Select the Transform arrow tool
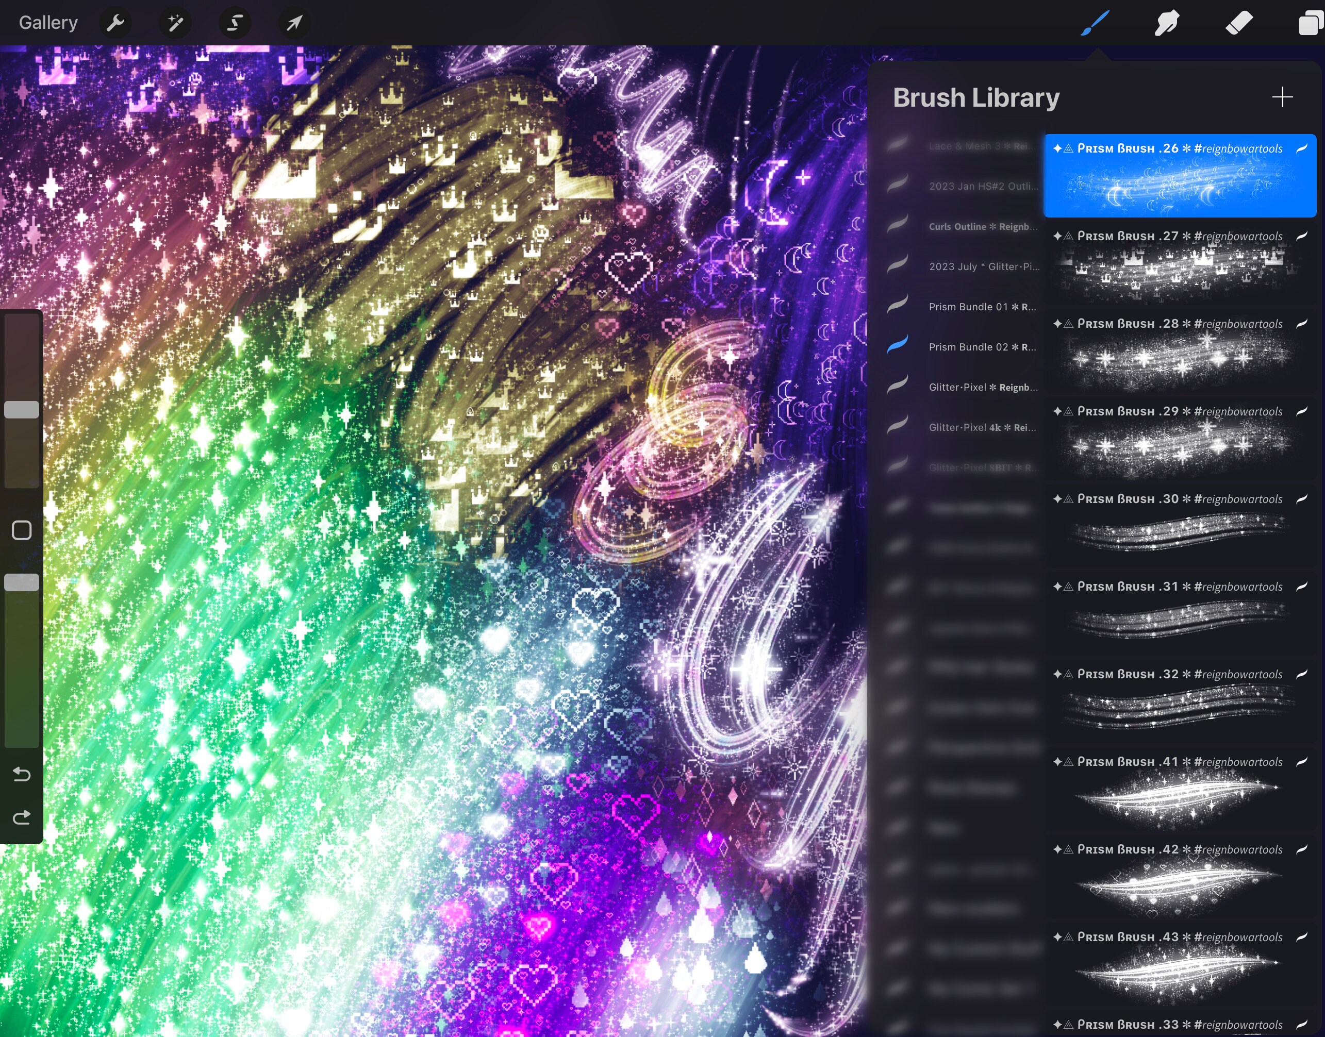The height and width of the screenshot is (1037, 1325). click(x=294, y=23)
